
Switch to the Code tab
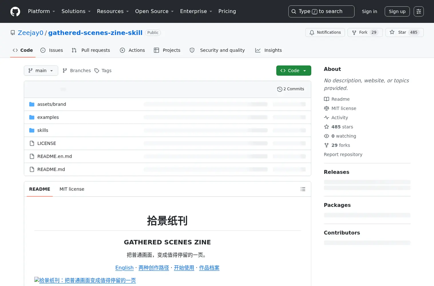click(x=23, y=50)
